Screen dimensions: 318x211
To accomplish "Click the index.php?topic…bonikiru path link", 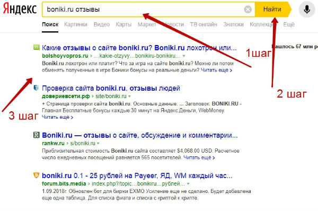I will point(138,183).
